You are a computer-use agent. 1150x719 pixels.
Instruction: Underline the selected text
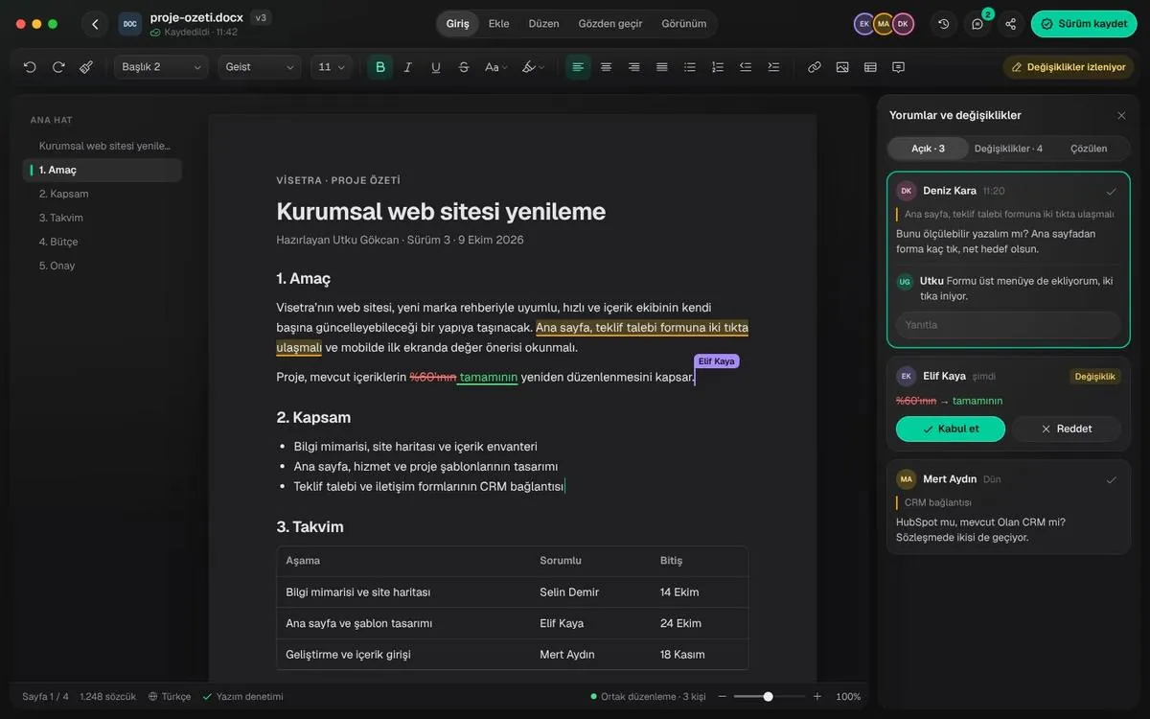tap(436, 67)
